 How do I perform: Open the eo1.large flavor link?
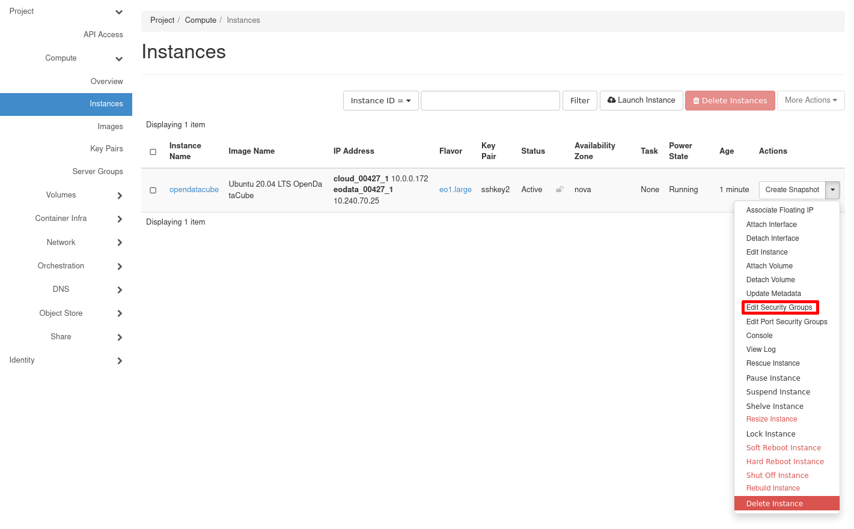456,190
